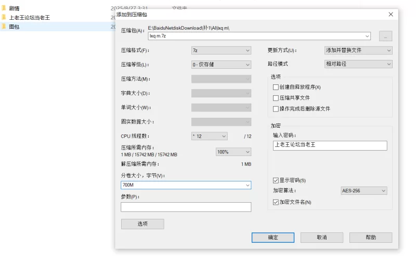
Task: Open the 加密算法 AES-256 dropdown
Action: pyautogui.click(x=364, y=191)
